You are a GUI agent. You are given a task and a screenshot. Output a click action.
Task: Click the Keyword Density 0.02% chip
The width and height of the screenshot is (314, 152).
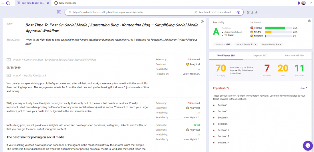[271, 44]
